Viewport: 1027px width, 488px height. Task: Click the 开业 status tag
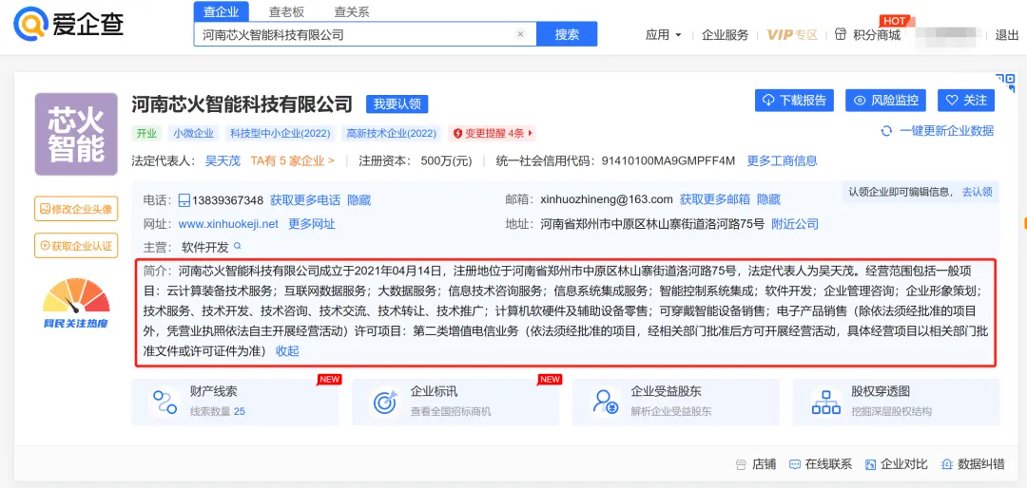click(146, 134)
